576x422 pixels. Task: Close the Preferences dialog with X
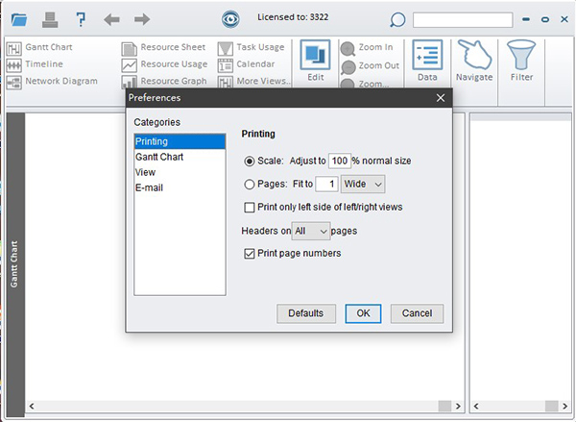point(441,98)
